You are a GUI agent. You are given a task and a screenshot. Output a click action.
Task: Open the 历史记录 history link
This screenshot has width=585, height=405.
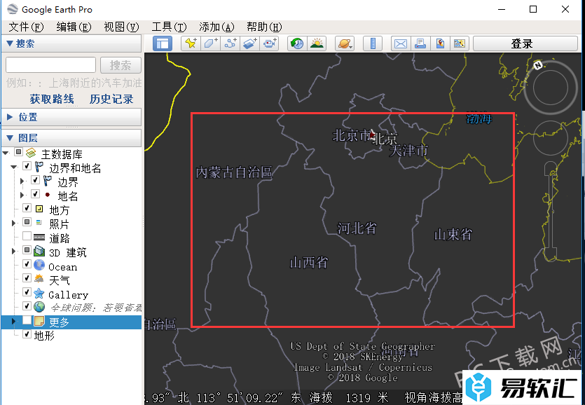(111, 99)
